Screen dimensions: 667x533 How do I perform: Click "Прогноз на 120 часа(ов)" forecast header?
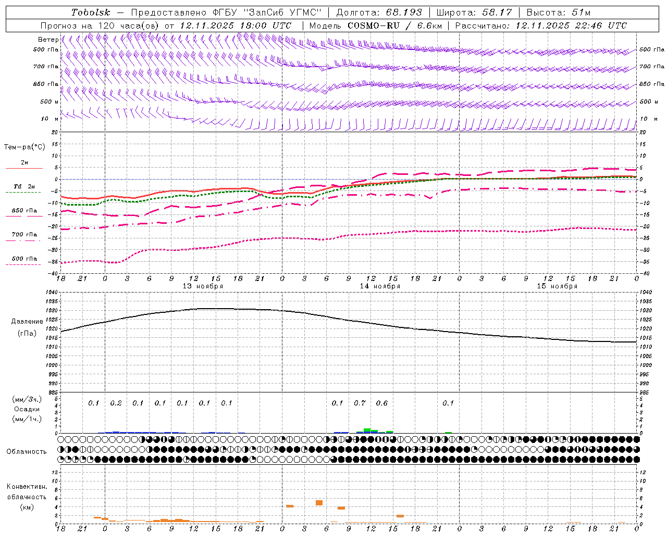point(100,26)
